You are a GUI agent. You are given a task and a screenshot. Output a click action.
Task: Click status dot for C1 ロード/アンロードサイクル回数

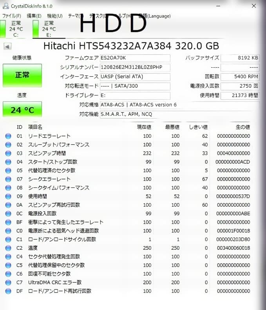coord(8,240)
